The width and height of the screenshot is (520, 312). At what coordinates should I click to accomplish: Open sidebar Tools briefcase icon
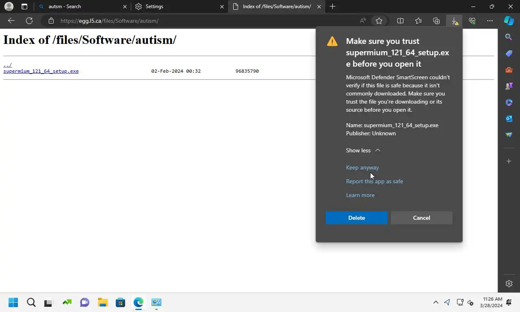509,70
